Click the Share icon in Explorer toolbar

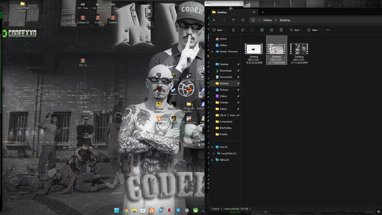[x=271, y=30]
